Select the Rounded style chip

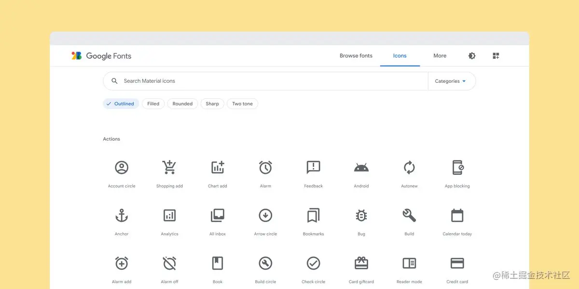tap(182, 104)
